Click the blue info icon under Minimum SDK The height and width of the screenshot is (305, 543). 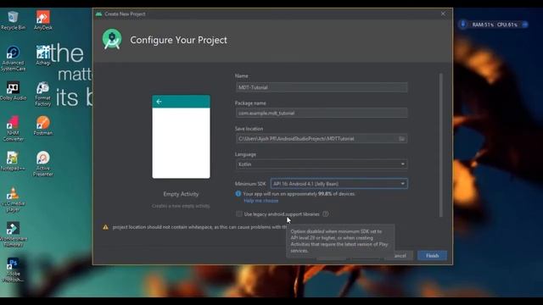[x=238, y=194]
